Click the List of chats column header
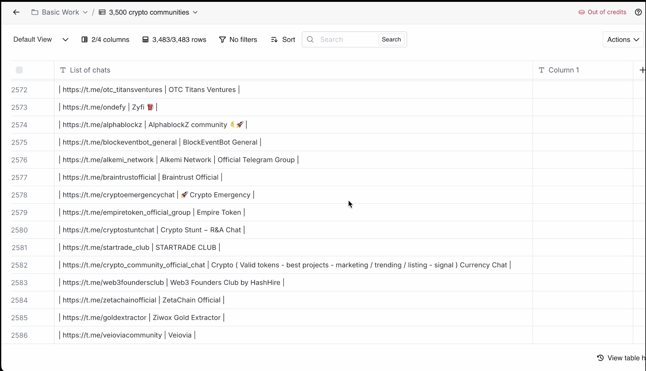Viewport: 646px width, 371px height. (x=293, y=70)
